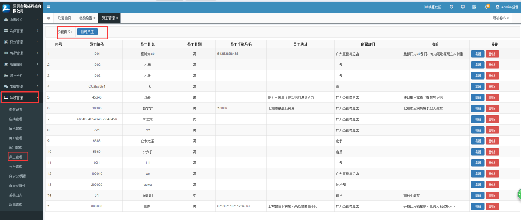Click blue edit button for employee 1001
This screenshot has height=220, width=521.
(x=477, y=54)
